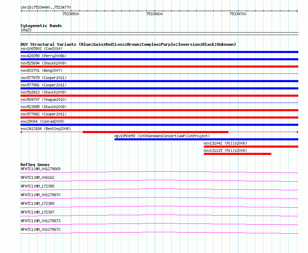Click the 75334700 ruler position label

click(238, 14)
